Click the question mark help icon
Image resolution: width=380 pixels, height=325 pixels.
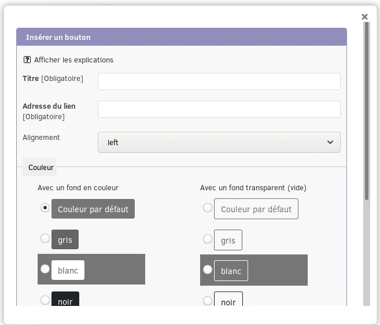[27, 60]
